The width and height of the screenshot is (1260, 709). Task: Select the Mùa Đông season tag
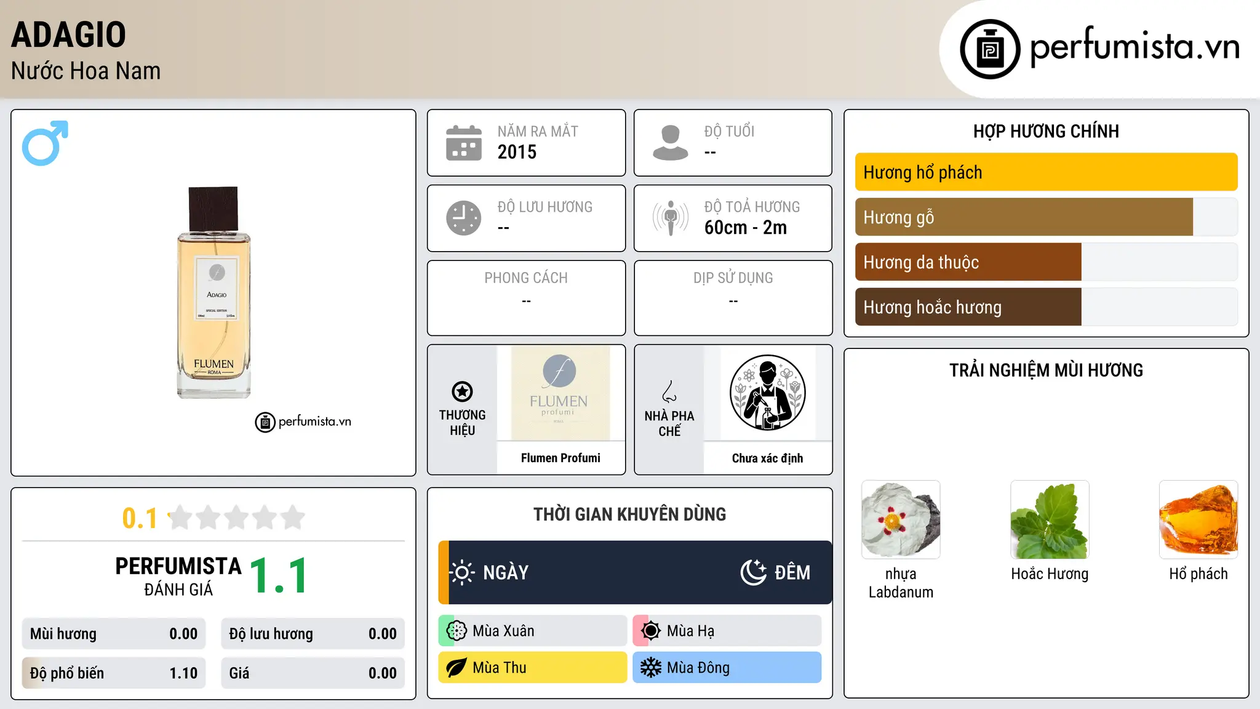coord(727,668)
